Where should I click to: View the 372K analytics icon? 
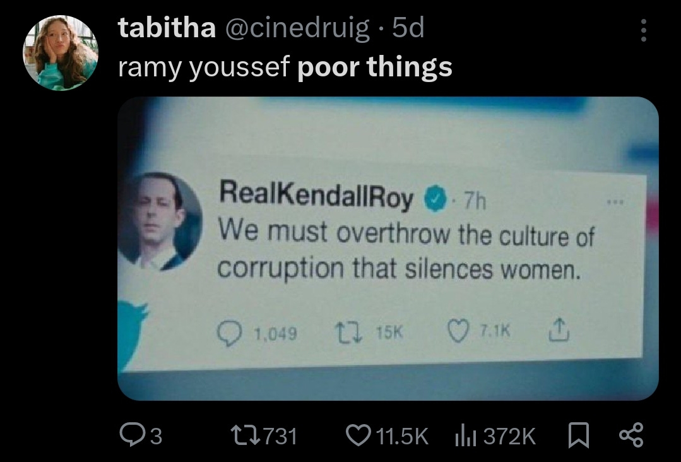tap(466, 436)
